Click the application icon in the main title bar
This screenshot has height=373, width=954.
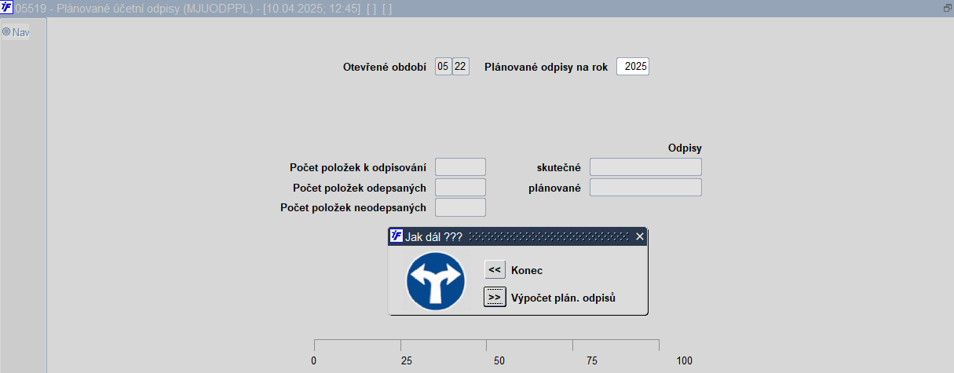click(x=7, y=7)
